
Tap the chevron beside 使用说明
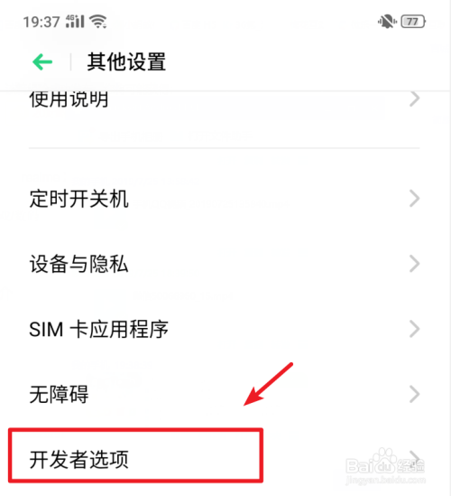pyautogui.click(x=415, y=99)
